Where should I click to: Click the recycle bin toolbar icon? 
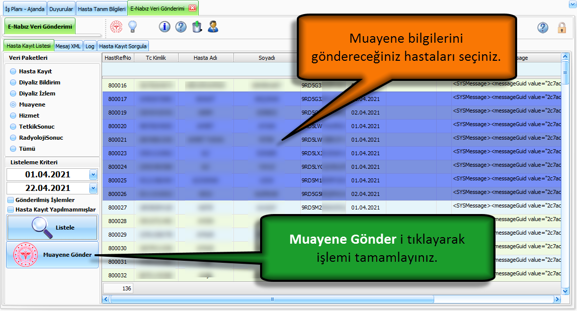[197, 27]
